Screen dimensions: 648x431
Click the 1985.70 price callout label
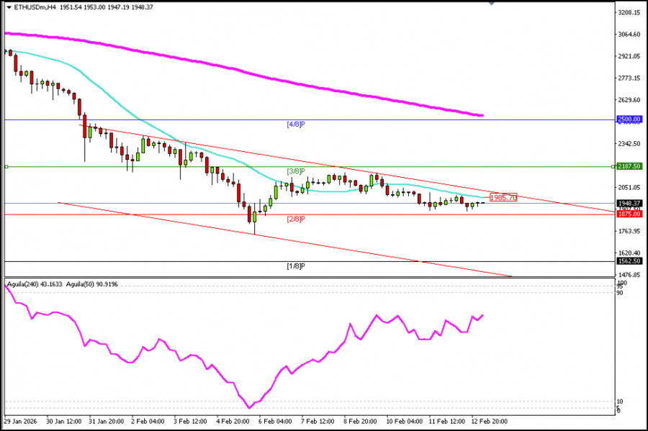pyautogui.click(x=503, y=196)
